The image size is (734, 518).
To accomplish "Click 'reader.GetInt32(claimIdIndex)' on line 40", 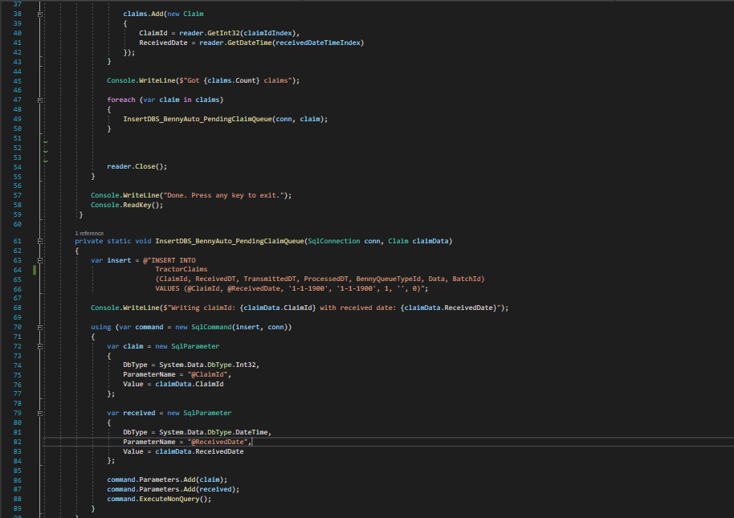I will pyautogui.click(x=238, y=33).
